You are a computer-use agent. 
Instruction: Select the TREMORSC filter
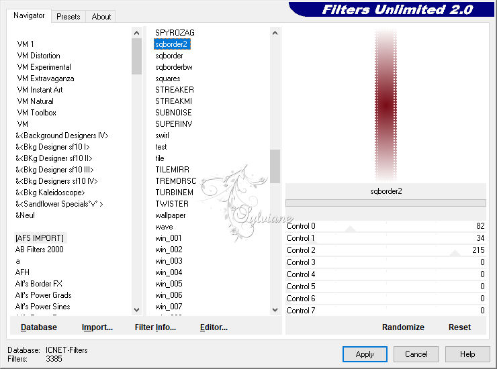pyautogui.click(x=175, y=181)
